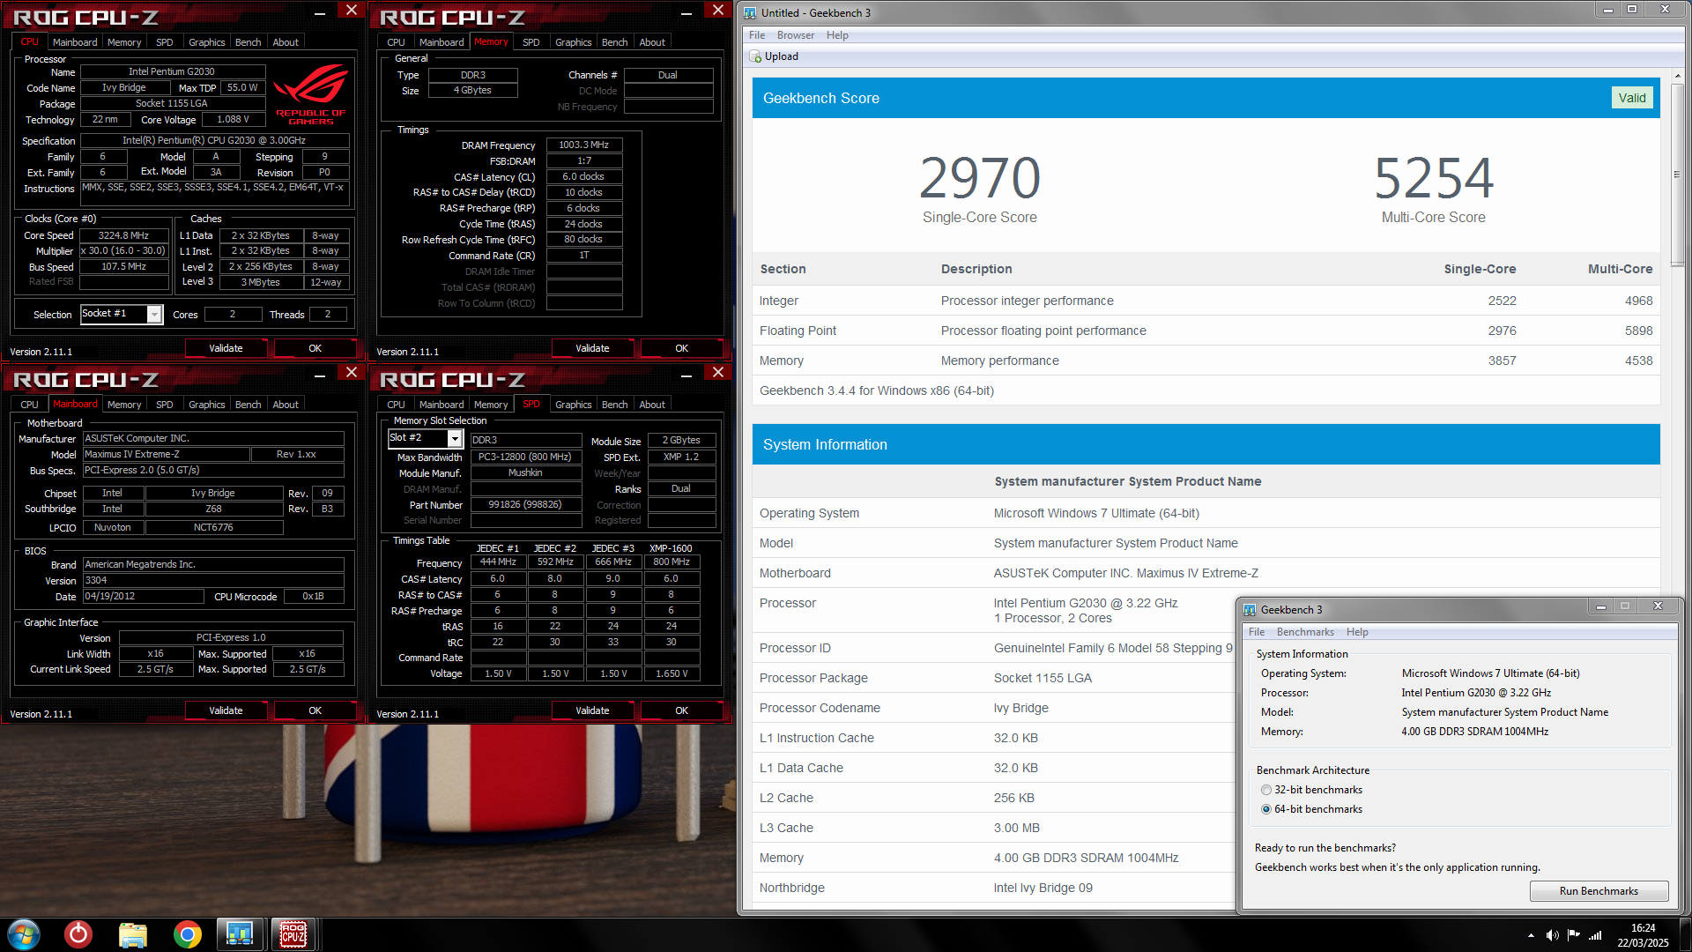1692x952 pixels.
Task: Open Help menu in Geekbench 3 dialog
Action: click(1357, 632)
